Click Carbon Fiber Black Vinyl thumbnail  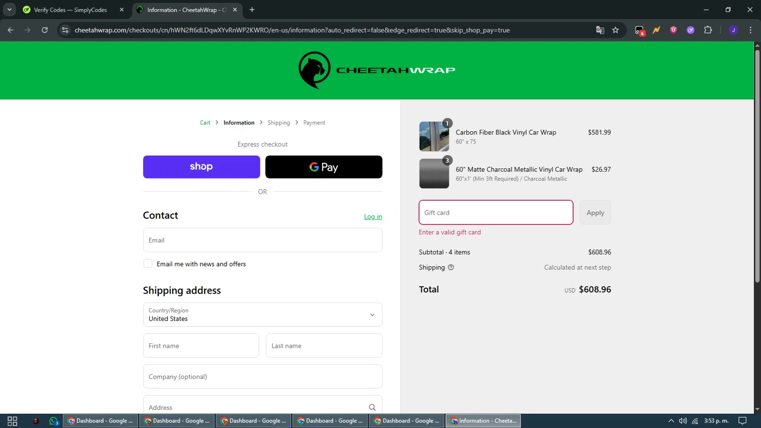coord(434,136)
